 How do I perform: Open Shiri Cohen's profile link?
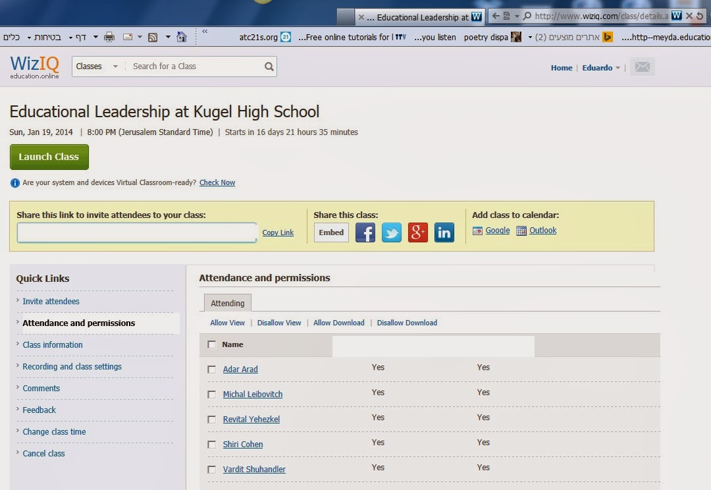click(x=242, y=444)
